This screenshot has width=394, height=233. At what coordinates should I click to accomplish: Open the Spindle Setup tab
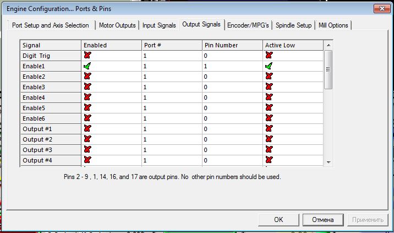(293, 25)
